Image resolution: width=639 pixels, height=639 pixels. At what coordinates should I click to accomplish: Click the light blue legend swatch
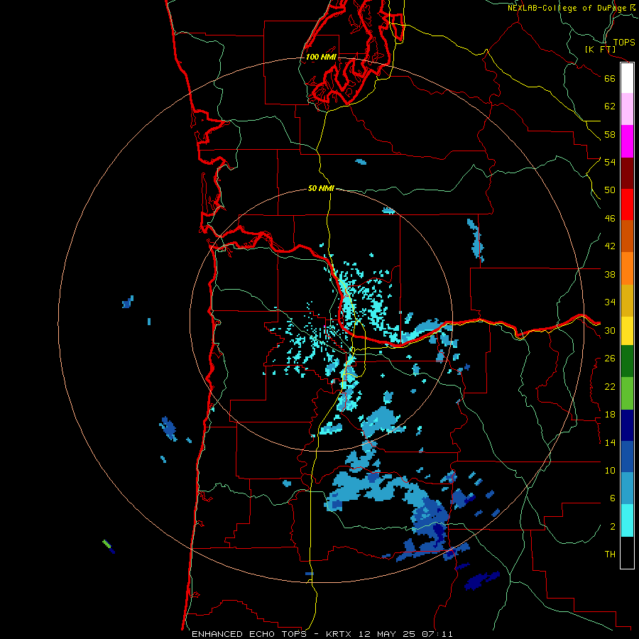[x=627, y=488]
